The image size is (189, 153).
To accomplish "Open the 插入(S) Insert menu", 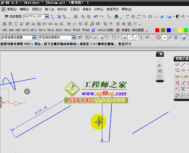I will tap(50, 9).
